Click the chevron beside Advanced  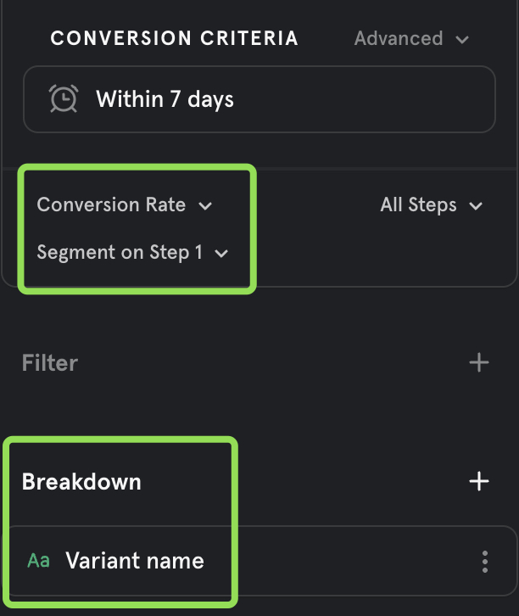pos(462,39)
